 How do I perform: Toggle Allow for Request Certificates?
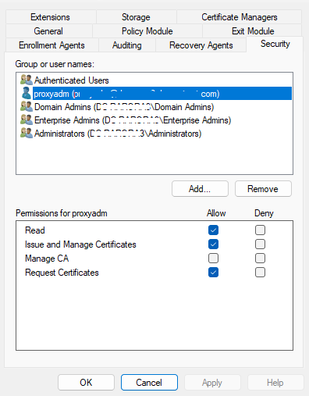[213, 273]
